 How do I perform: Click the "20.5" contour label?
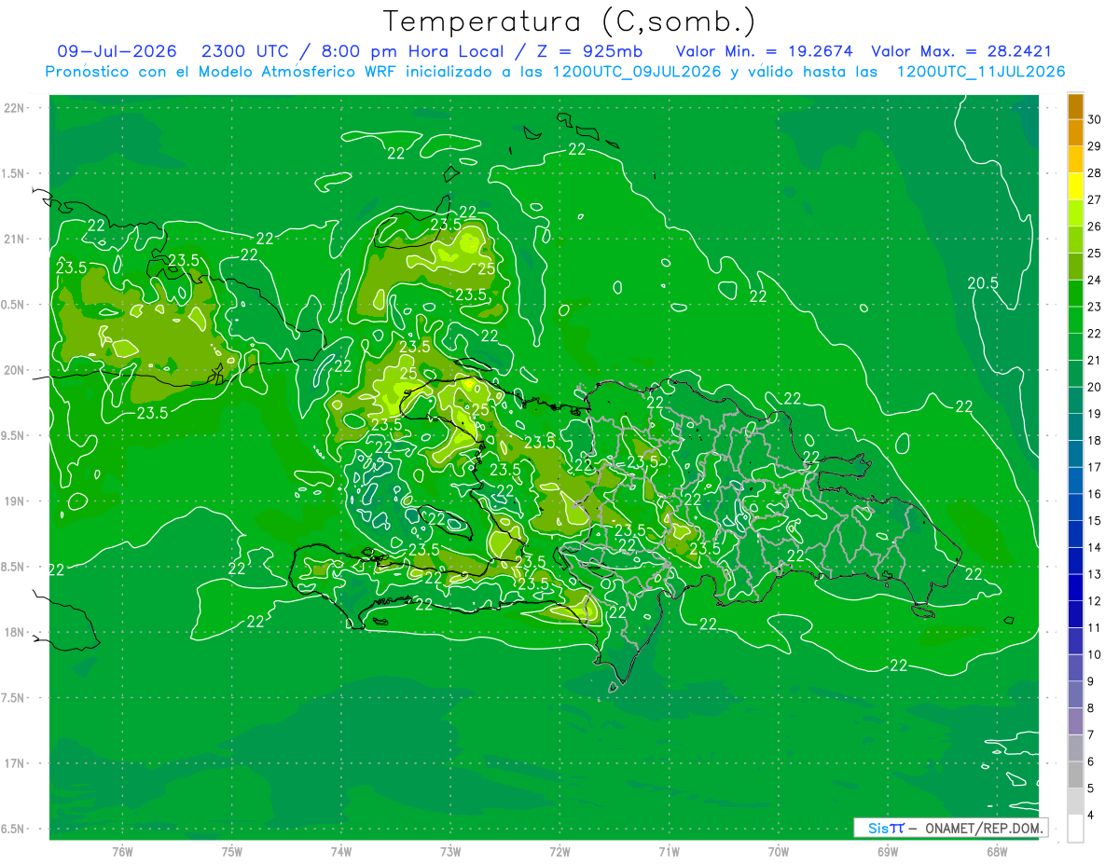tap(983, 283)
